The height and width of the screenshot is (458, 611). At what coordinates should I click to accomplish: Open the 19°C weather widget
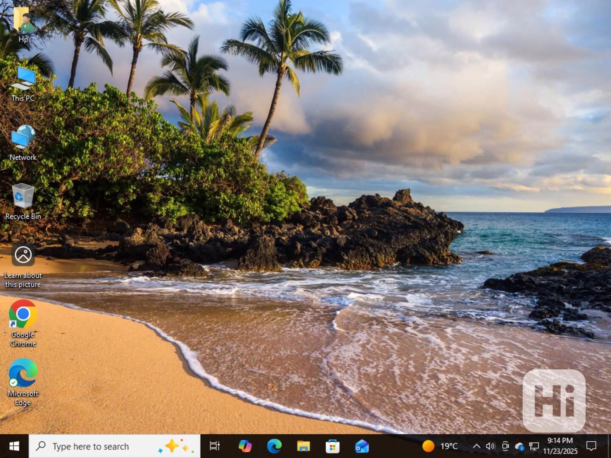click(440, 446)
